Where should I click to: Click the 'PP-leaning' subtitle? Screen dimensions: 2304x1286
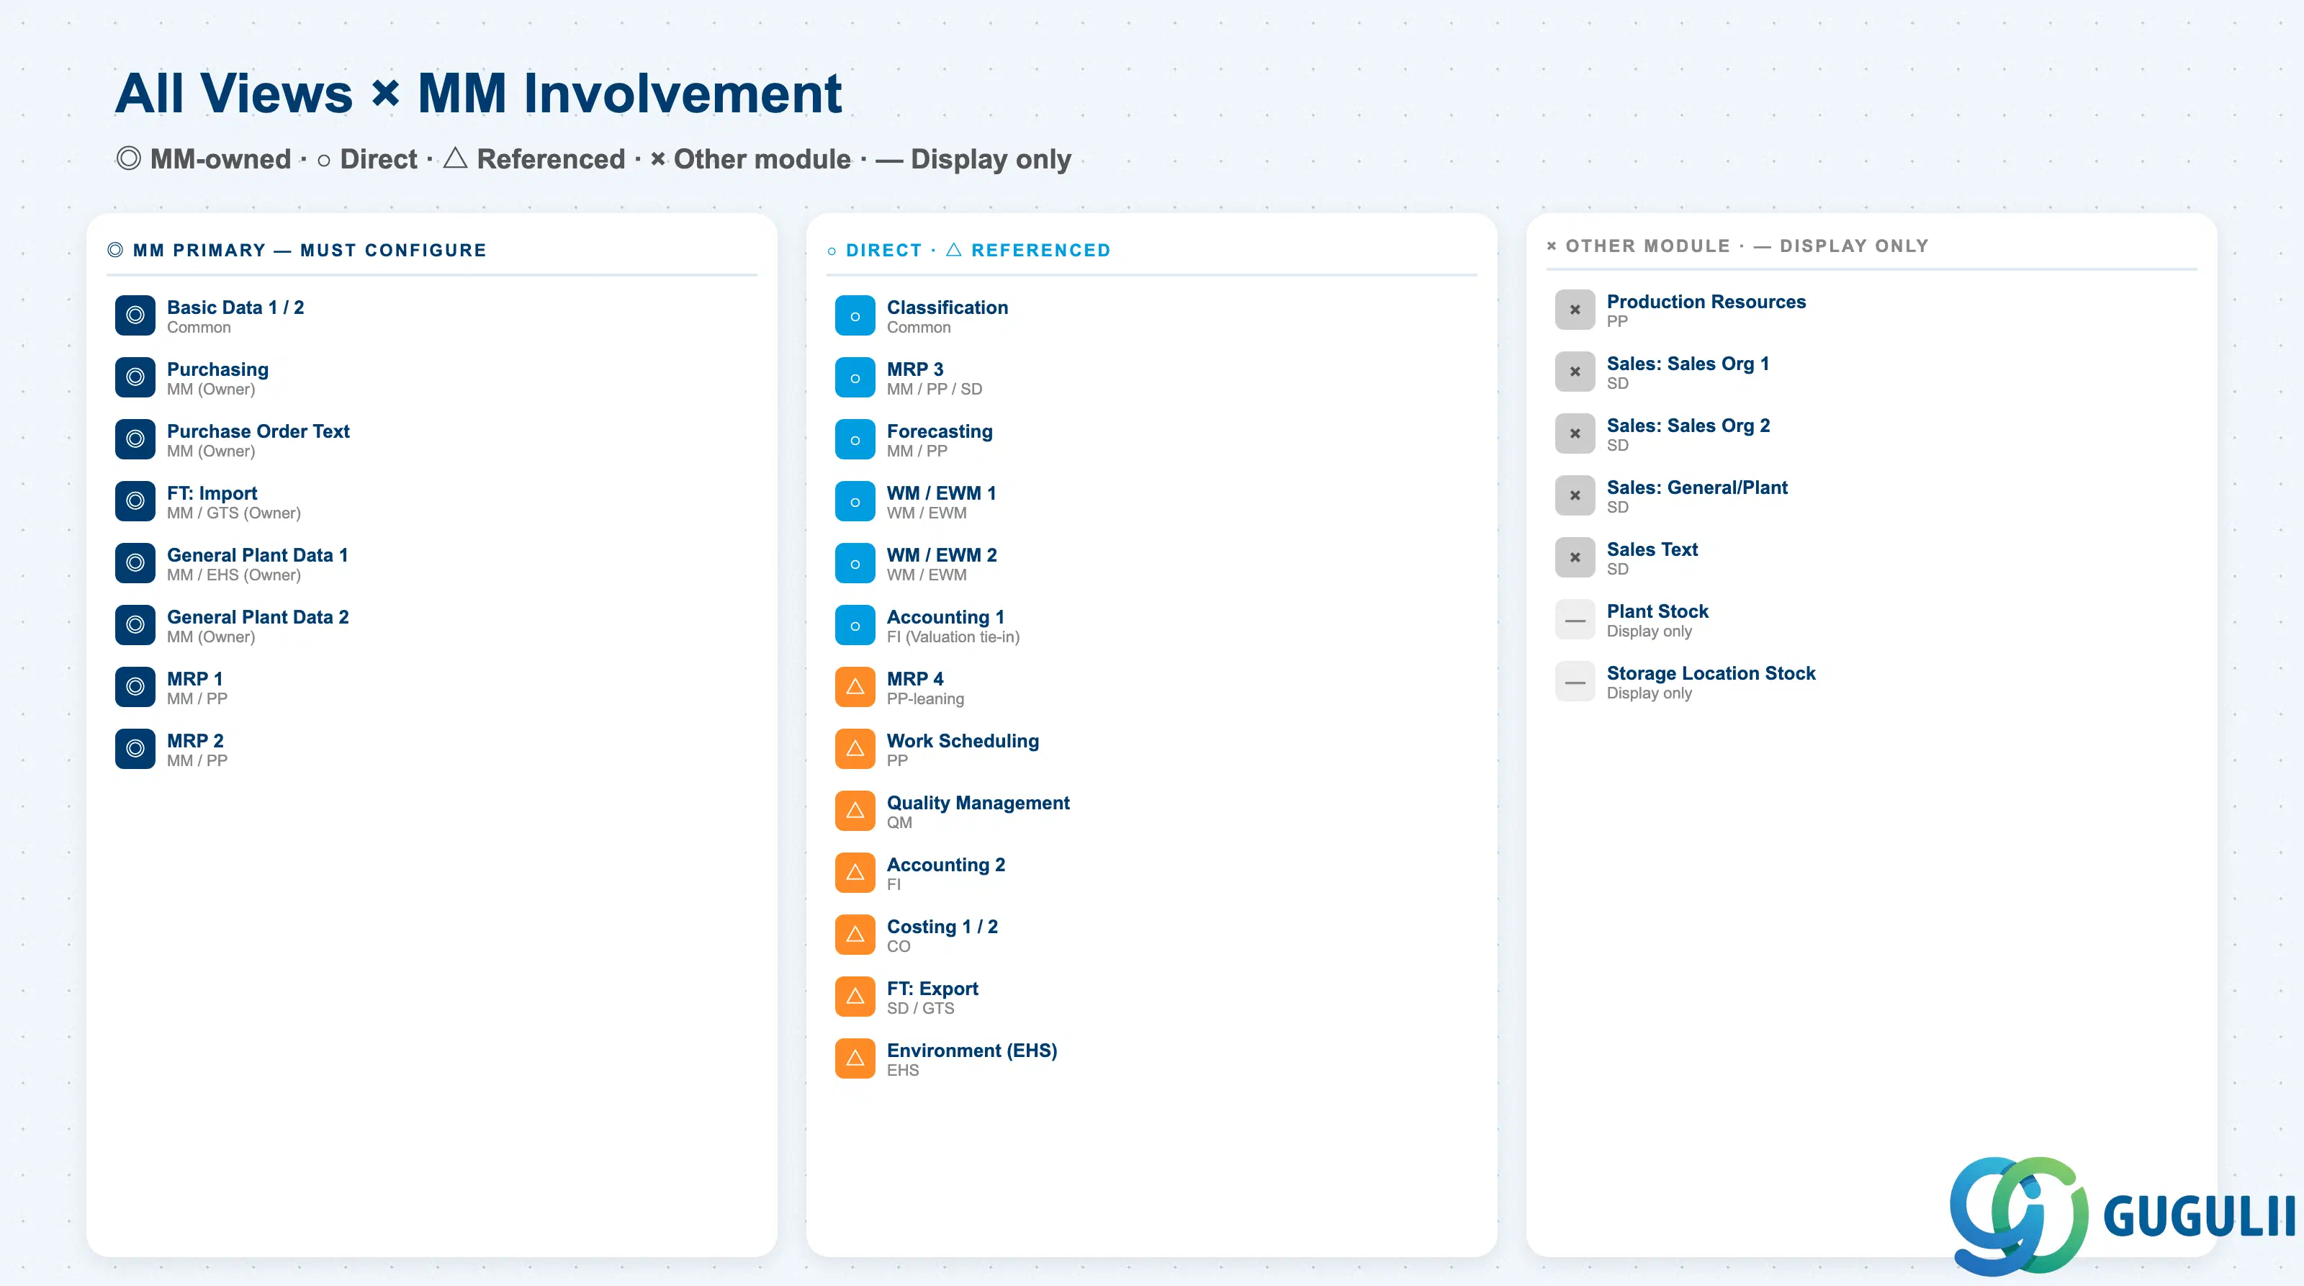[926, 698]
